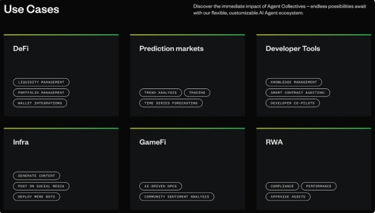Viewport: 375px width, 213px height.
Task: Select the Compliance tag
Action: (282, 186)
